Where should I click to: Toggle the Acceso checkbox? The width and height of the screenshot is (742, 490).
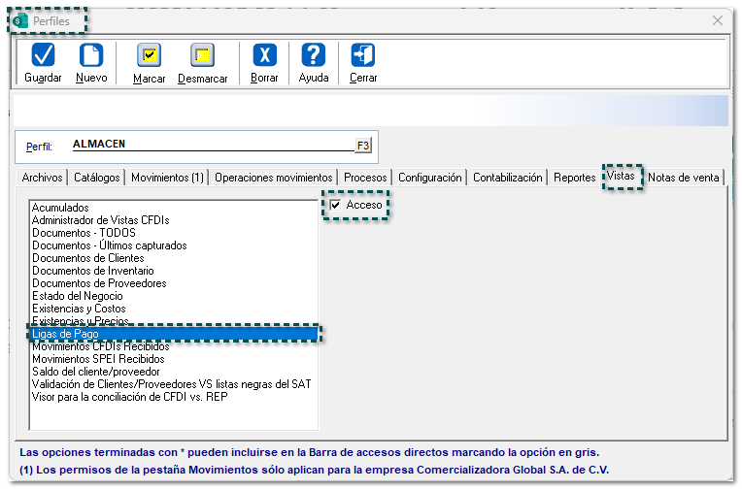pos(335,206)
